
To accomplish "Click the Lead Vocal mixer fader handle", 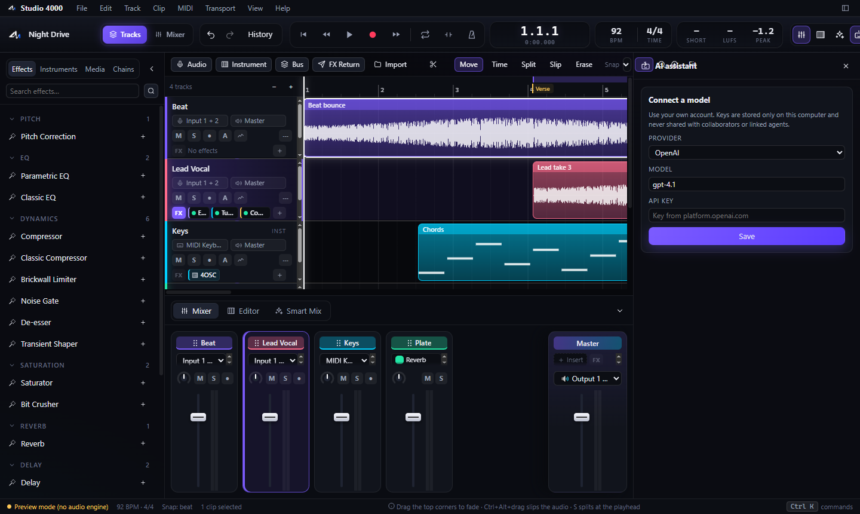I will 270,417.
